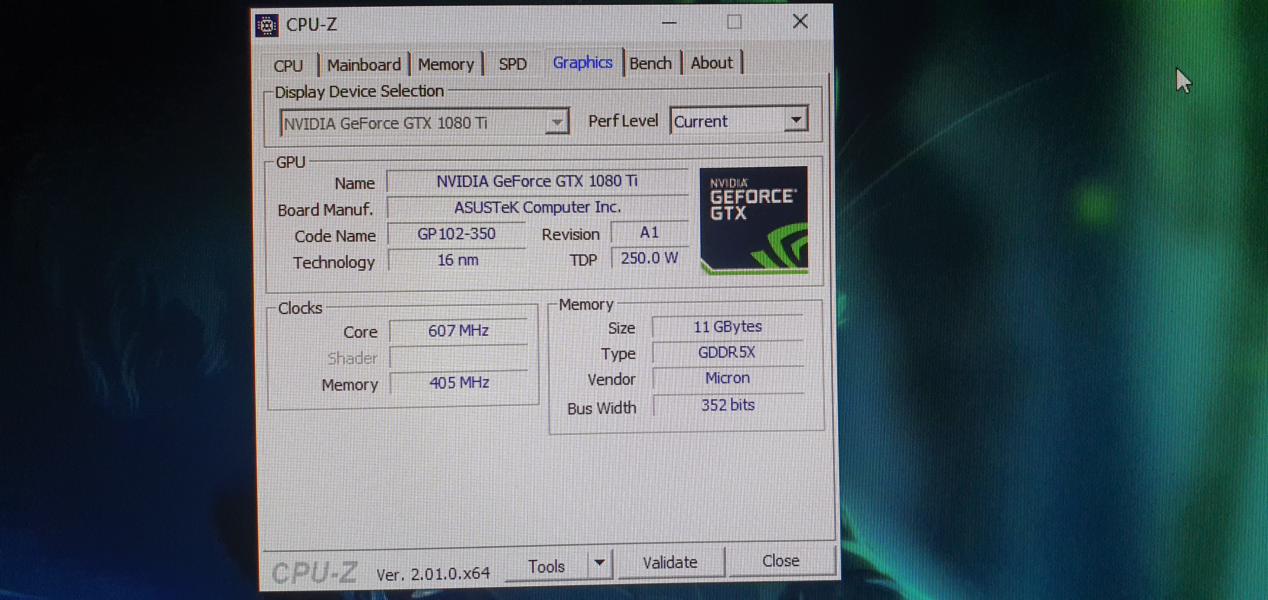
Task: Switch to the Bench tab
Action: click(x=650, y=63)
